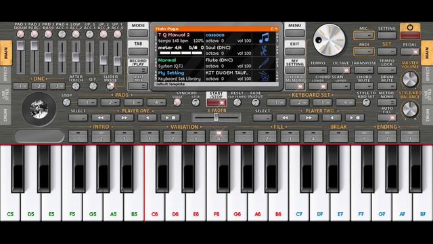Tap the Fade In/Out round button
The image size is (433, 244).
click(x=256, y=102)
